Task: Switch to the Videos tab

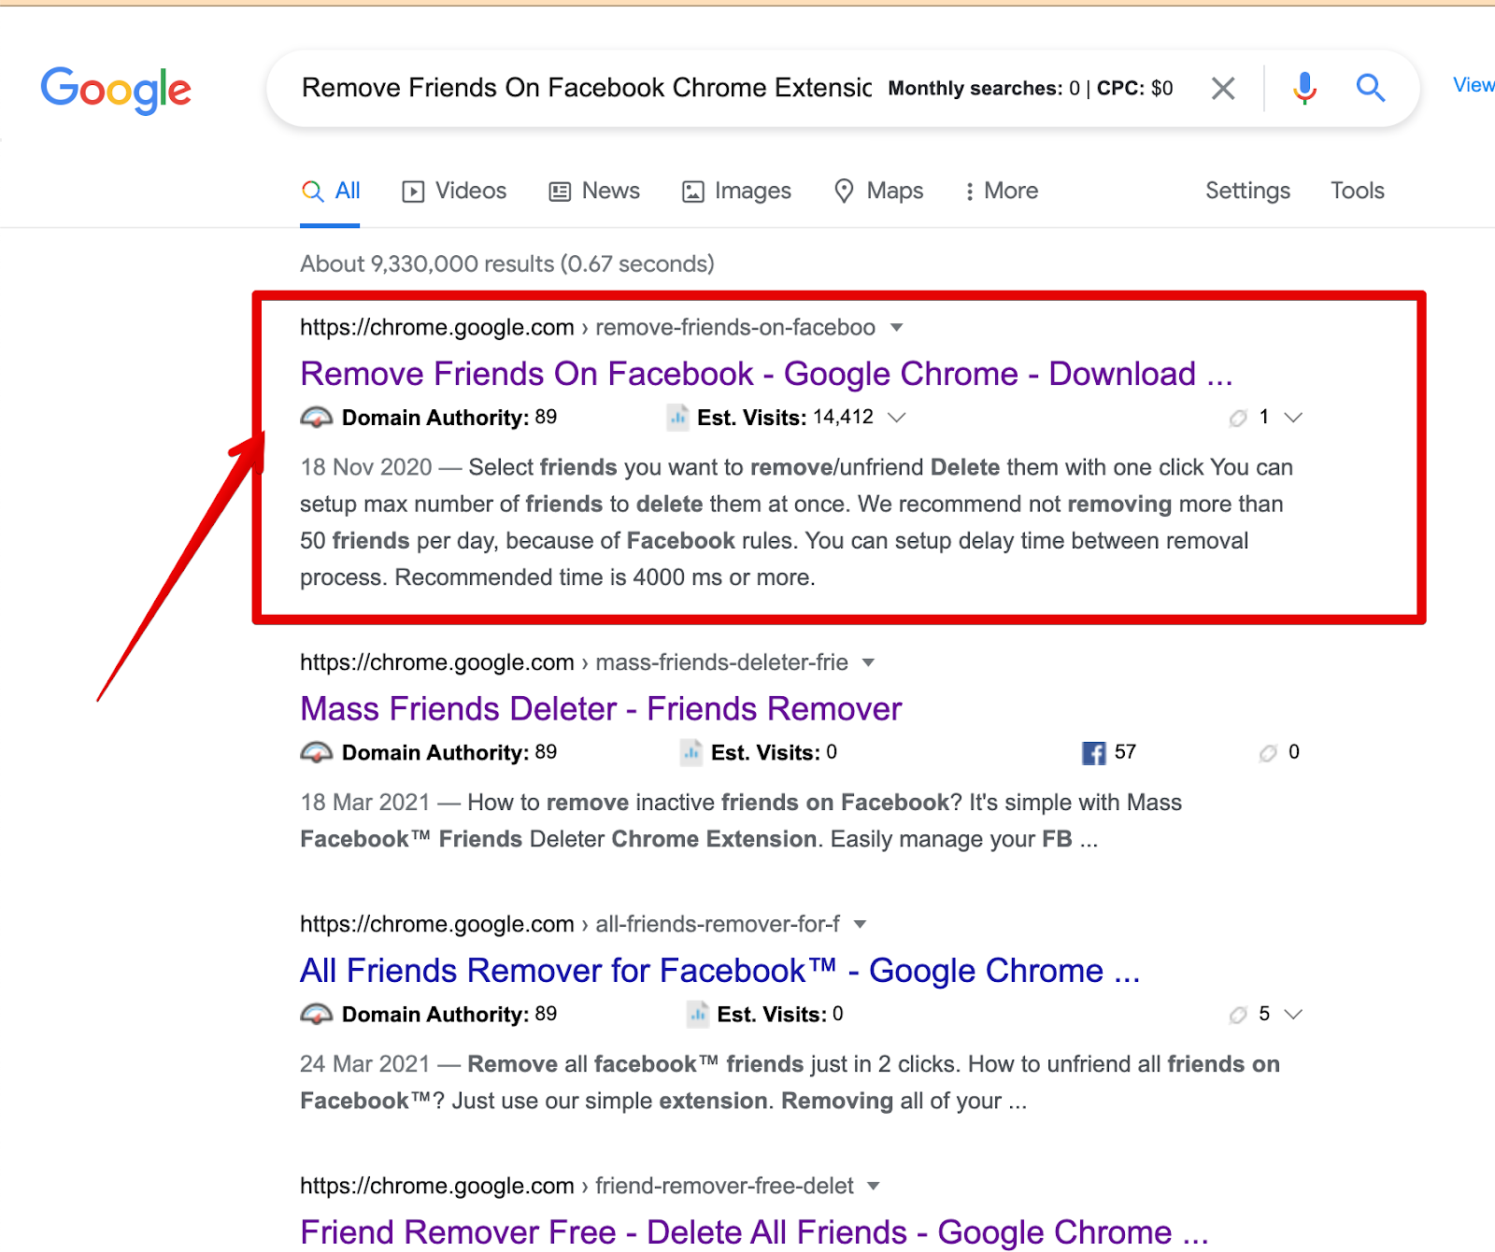Action: click(454, 191)
